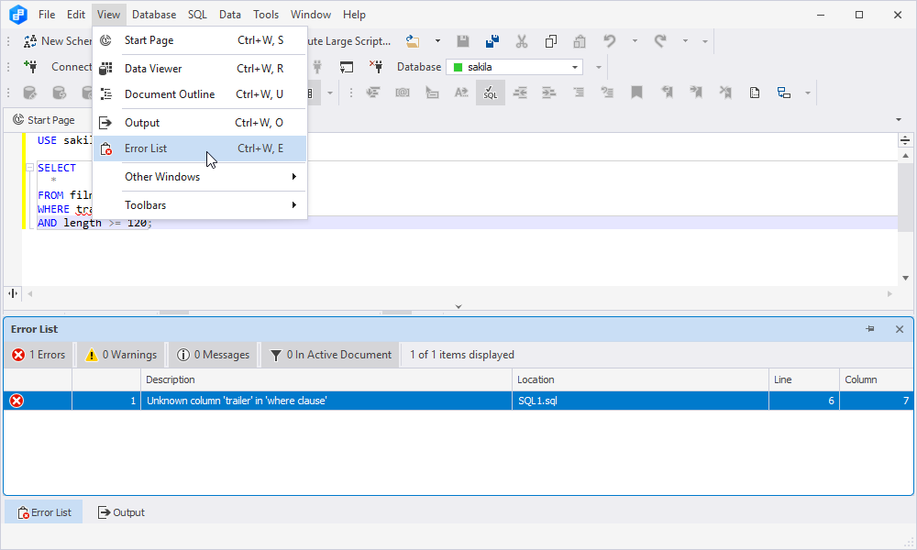The width and height of the screenshot is (917, 550).
Task: Click the New Schema button
Action: pos(57,41)
